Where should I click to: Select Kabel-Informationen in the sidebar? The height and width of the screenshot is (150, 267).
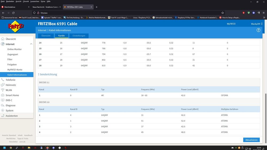tap(17, 75)
